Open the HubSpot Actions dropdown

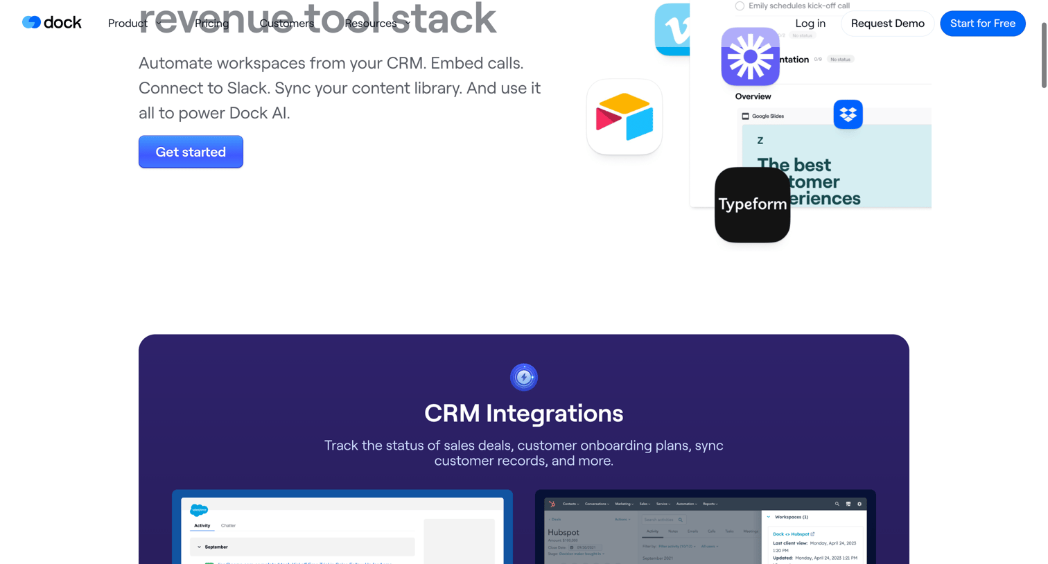pyautogui.click(x=622, y=519)
